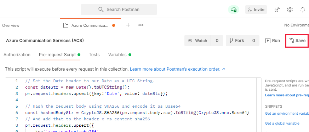Click the Search Postman field
This screenshot has height=132, width=309.
coord(119,10)
